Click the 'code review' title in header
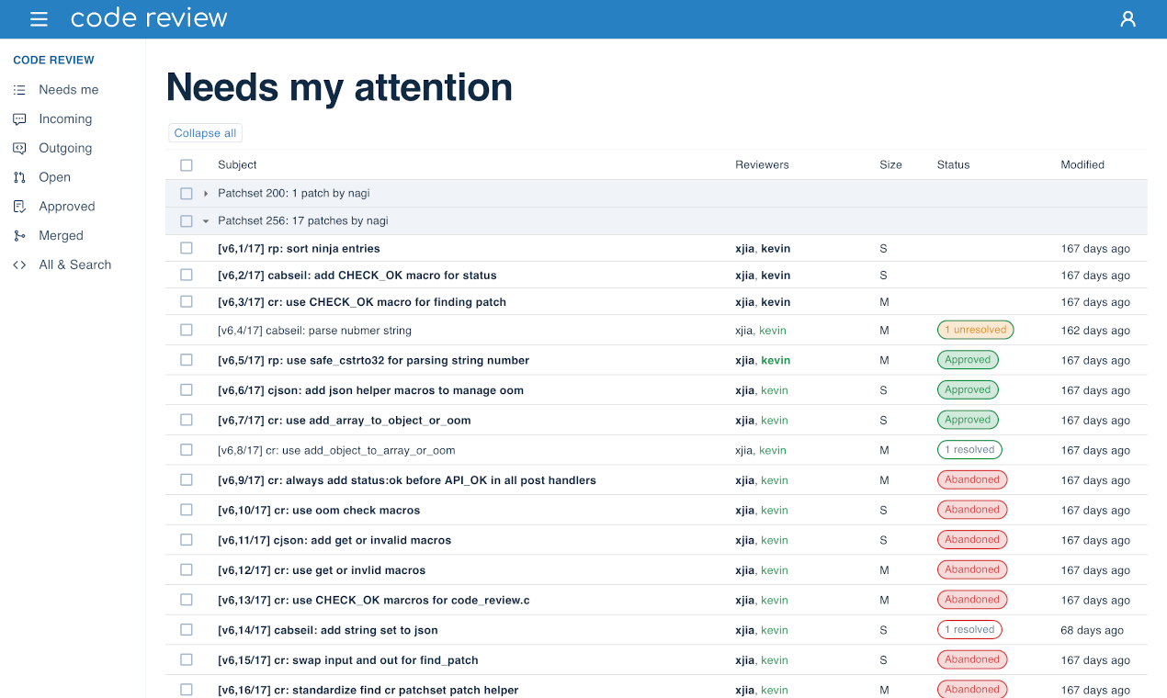 click(x=149, y=18)
